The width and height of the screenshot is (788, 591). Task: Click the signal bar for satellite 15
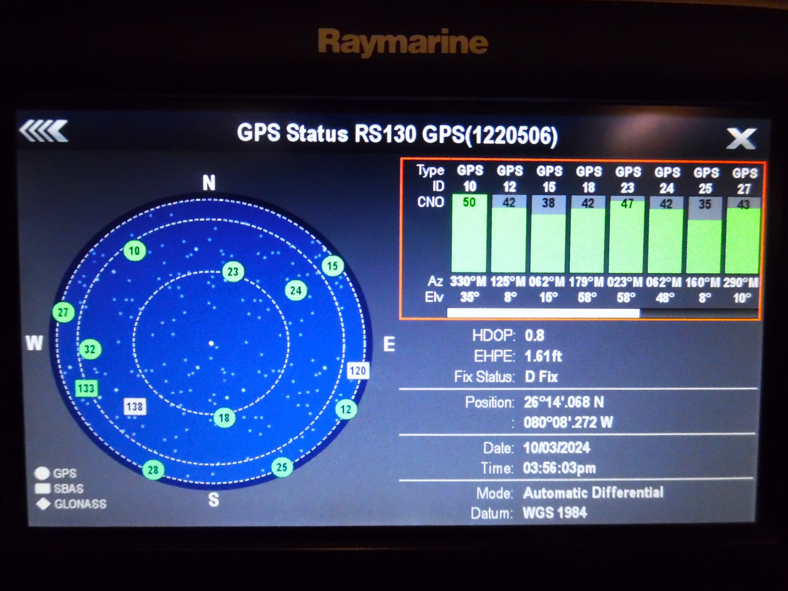[x=548, y=234]
